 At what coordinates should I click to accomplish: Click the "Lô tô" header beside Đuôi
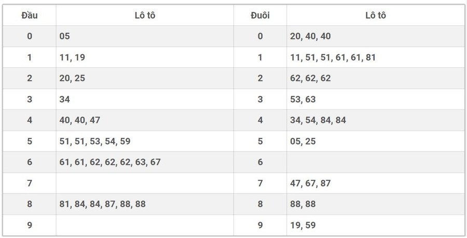pos(375,16)
